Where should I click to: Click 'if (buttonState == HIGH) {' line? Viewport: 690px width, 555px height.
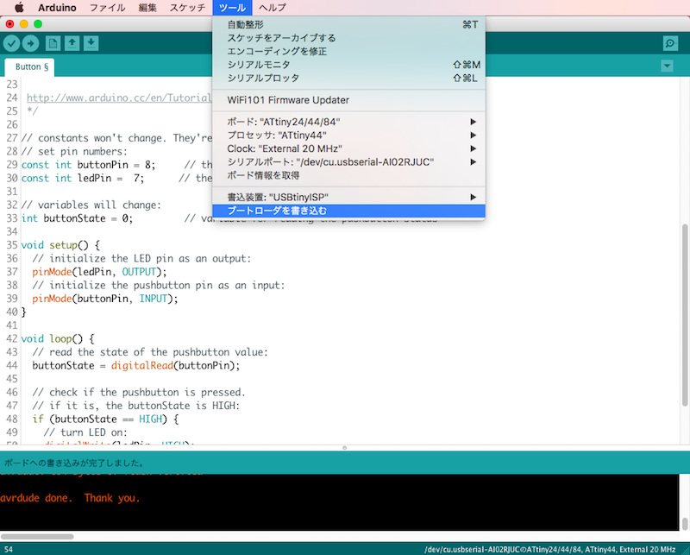(x=105, y=419)
